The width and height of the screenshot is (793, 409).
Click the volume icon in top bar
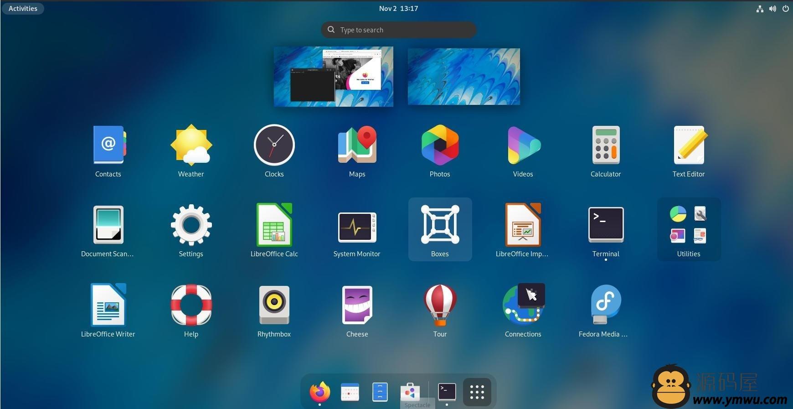[772, 8]
